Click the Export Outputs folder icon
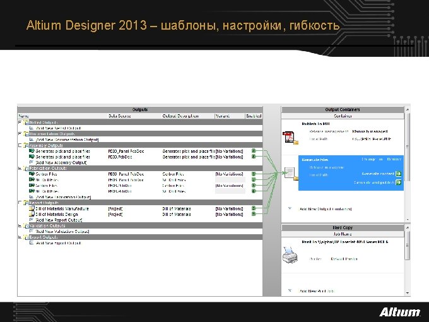 click(x=26, y=237)
